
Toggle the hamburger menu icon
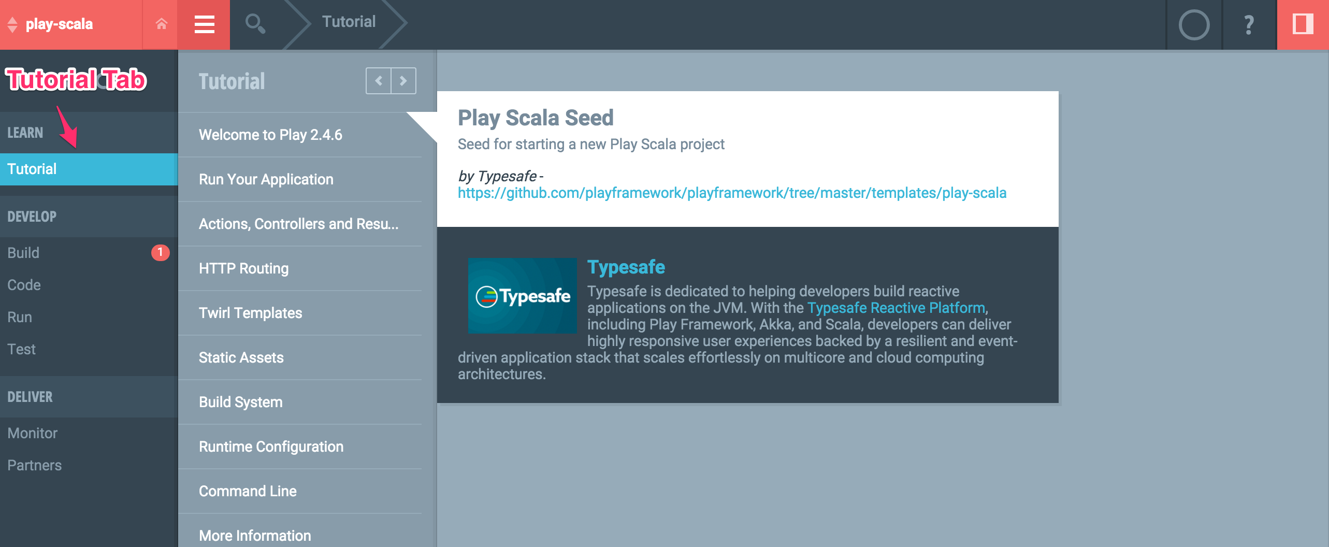pyautogui.click(x=204, y=24)
